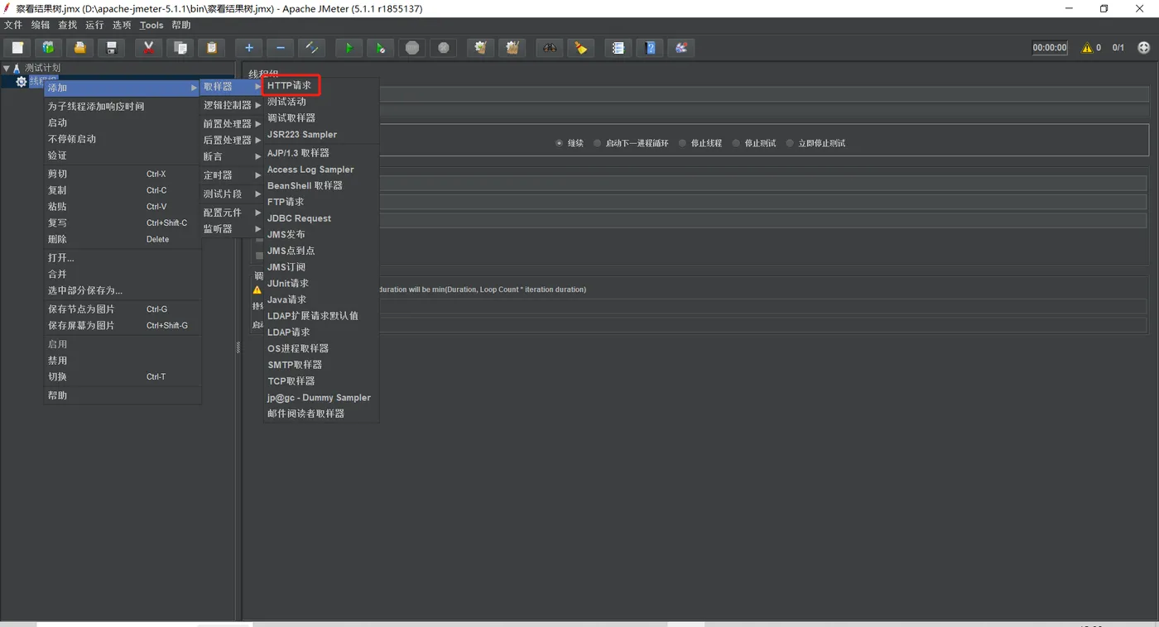Open the Tools menu
Screen dimensions: 1159x627
point(151,25)
